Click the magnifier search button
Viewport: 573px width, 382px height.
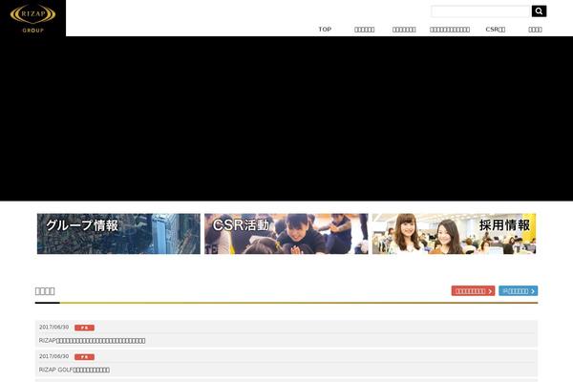coord(539,11)
